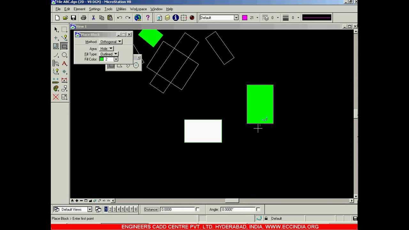Viewport: 409px width, 230px height.
Task: Choose the Place Fence dashed rectangle tool
Action: 64,29
